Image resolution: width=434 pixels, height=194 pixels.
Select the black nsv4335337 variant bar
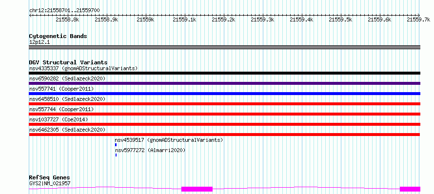(x=225, y=73)
